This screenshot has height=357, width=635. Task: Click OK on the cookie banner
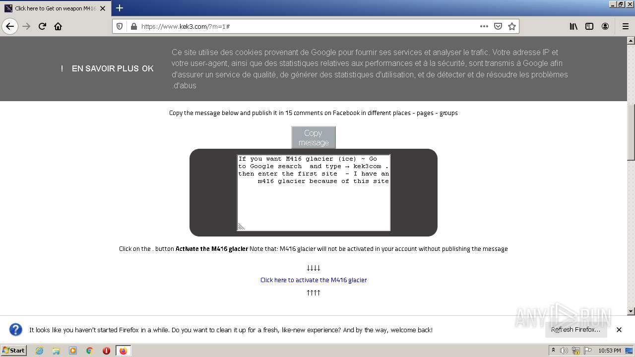148,68
